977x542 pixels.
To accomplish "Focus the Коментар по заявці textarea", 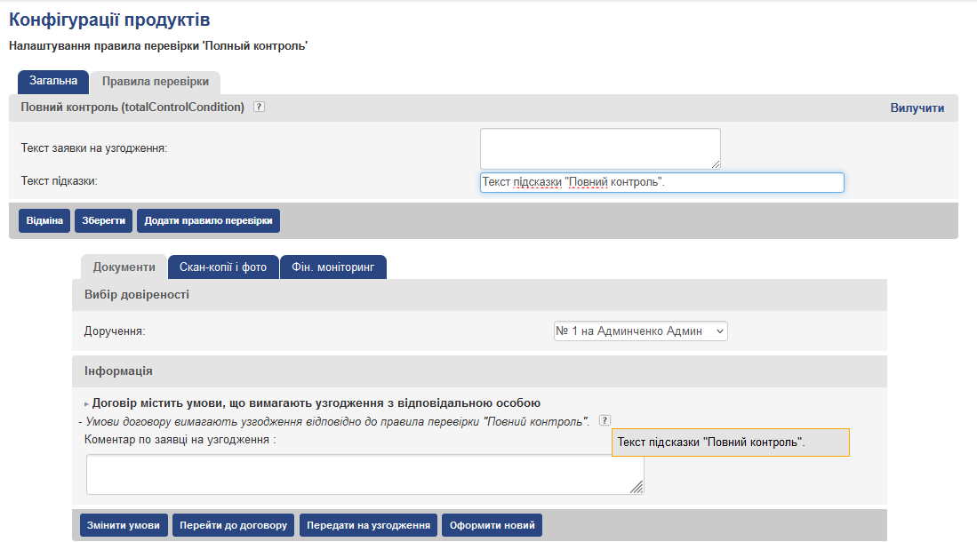I will click(x=364, y=474).
